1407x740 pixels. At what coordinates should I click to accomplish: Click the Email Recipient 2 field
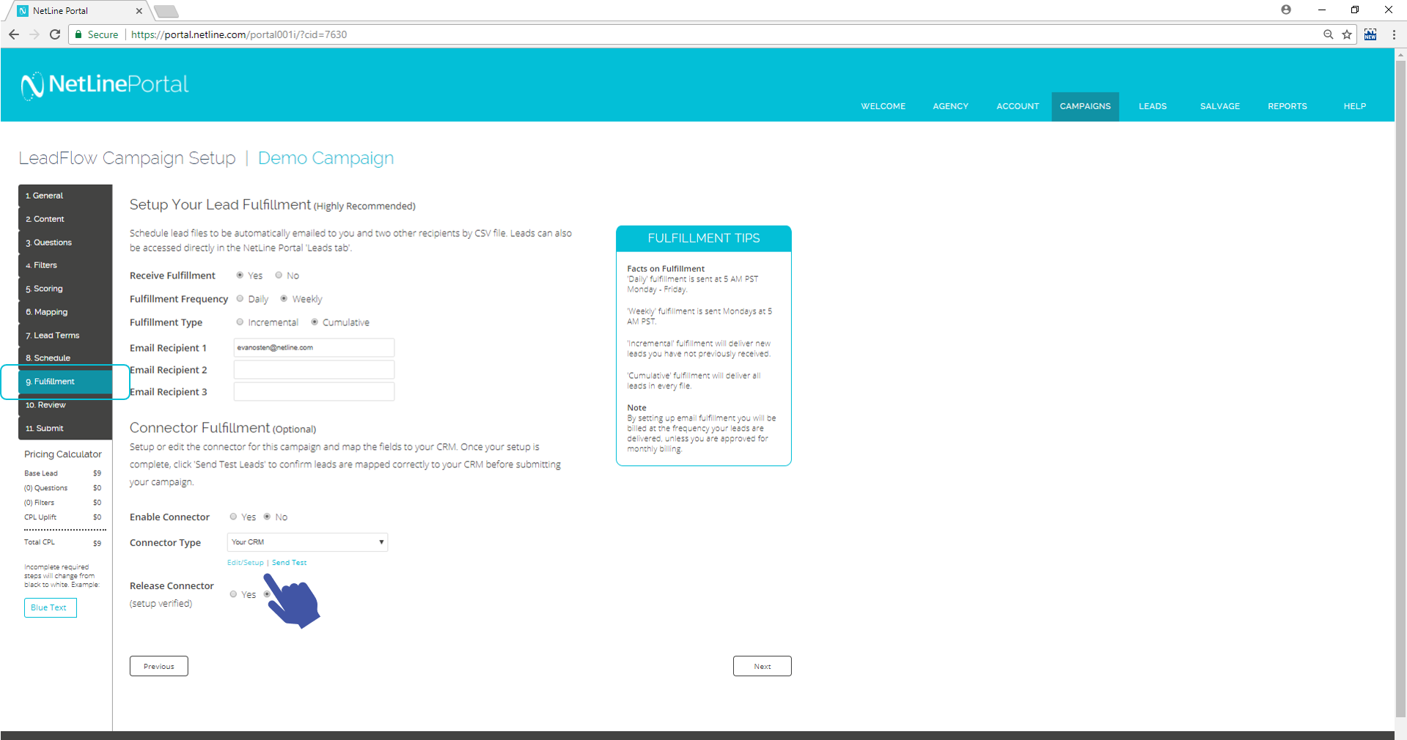pos(314,369)
